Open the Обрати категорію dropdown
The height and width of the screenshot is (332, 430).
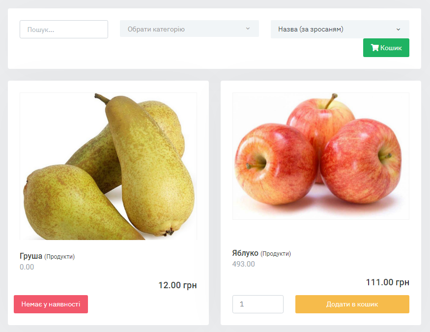point(189,29)
